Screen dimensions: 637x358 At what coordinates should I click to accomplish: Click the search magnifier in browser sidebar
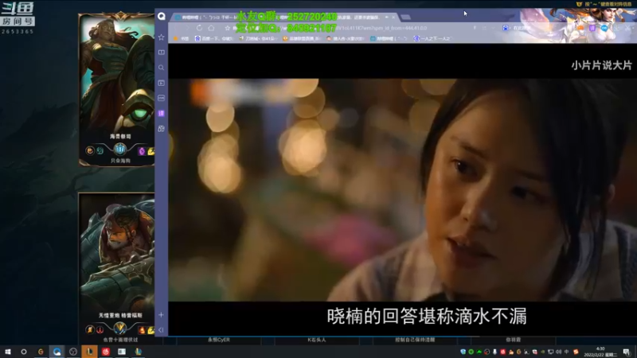point(162,68)
